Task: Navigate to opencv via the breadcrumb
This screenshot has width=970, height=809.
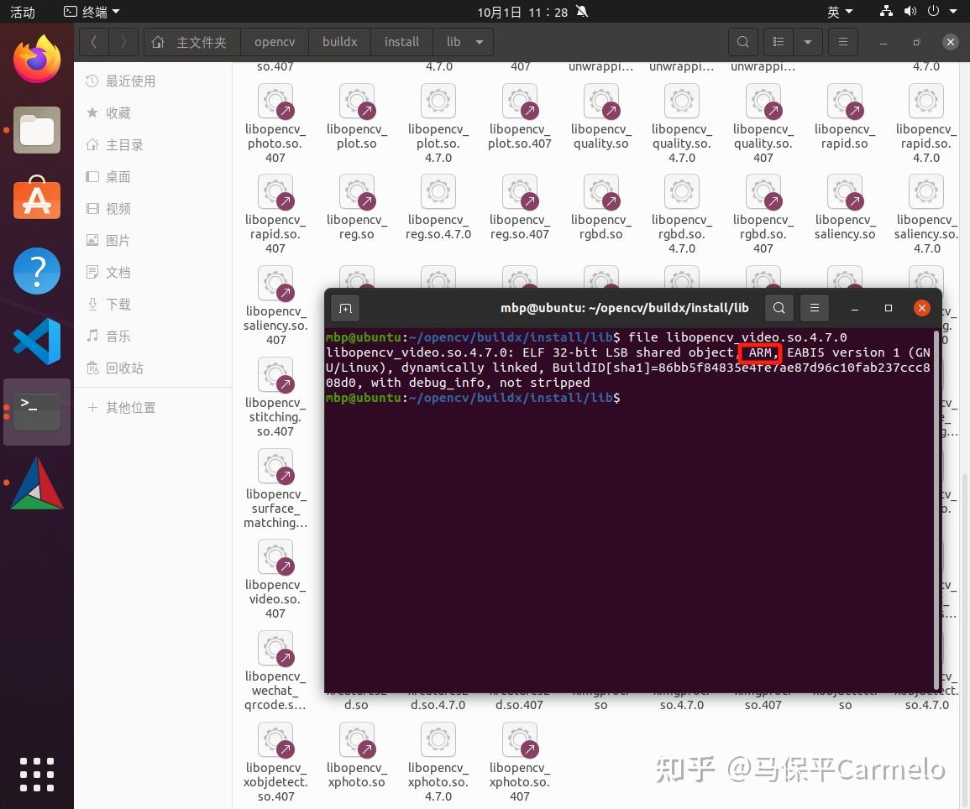Action: point(275,41)
